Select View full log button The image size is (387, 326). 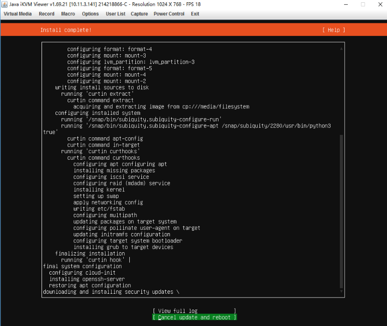pyautogui.click(x=195, y=311)
